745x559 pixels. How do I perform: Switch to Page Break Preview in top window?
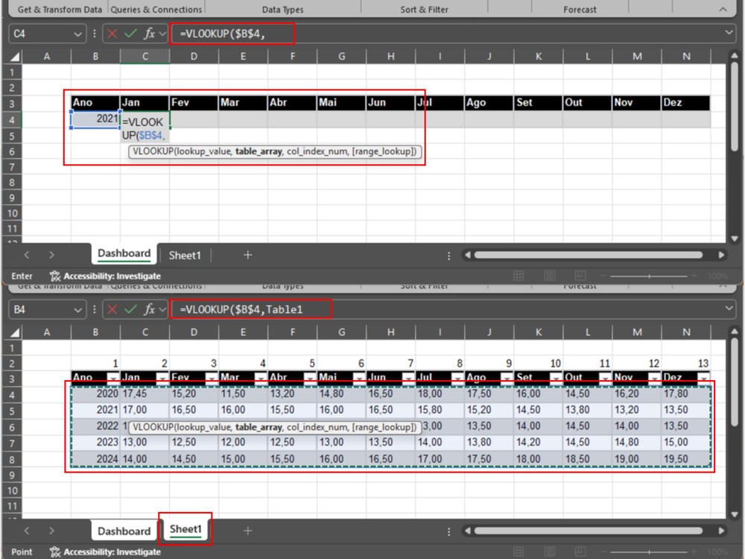[x=580, y=276]
